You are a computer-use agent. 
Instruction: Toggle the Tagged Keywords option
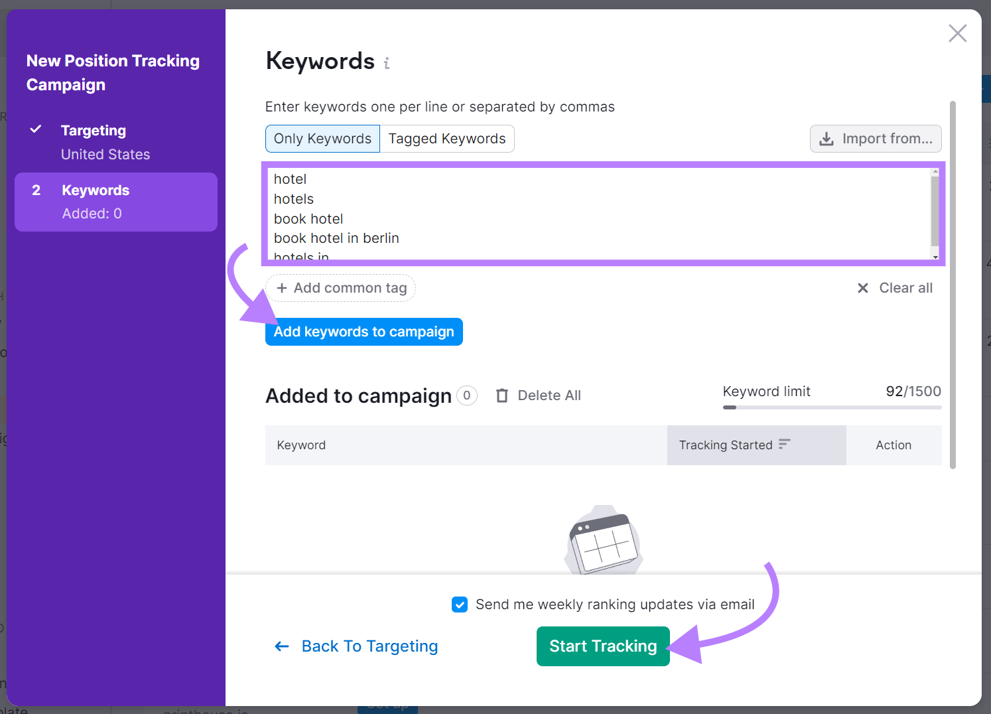(447, 139)
